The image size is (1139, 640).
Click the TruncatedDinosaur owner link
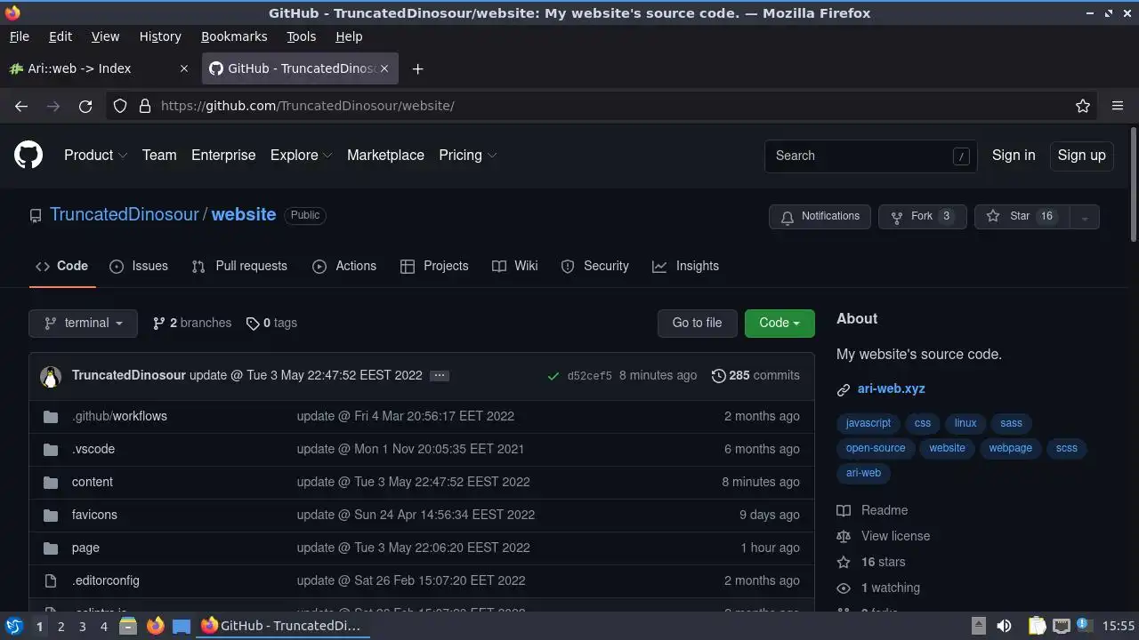click(125, 215)
